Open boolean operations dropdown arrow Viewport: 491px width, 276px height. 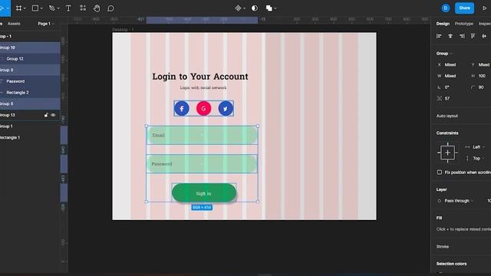tap(275, 8)
